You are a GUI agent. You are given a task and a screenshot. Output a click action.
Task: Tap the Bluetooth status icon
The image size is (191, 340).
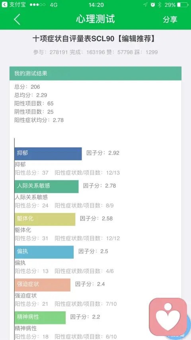point(160,4)
